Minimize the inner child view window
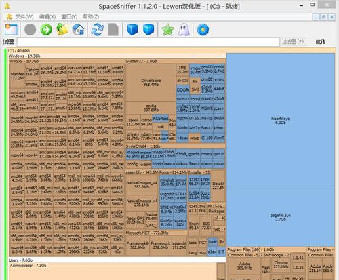 click(316, 17)
